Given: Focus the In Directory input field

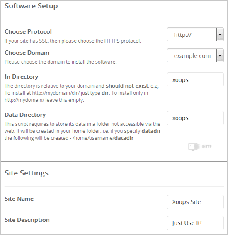Looking at the screenshot, I should [x=195, y=79].
